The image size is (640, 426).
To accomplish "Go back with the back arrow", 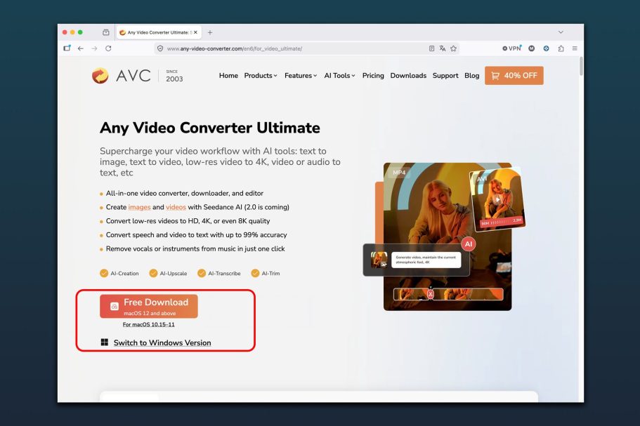I will pos(80,48).
